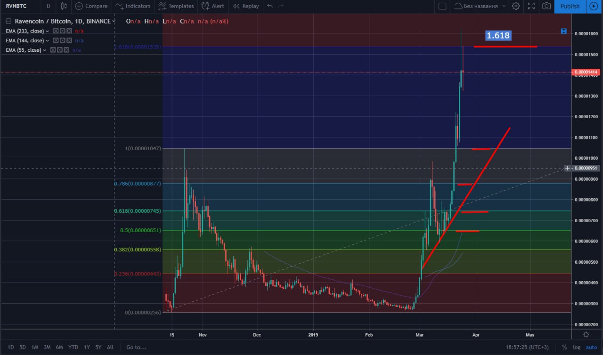This screenshot has height=355, width=603.
Task: Remove the EMA 144 indicator
Action: (x=69, y=40)
